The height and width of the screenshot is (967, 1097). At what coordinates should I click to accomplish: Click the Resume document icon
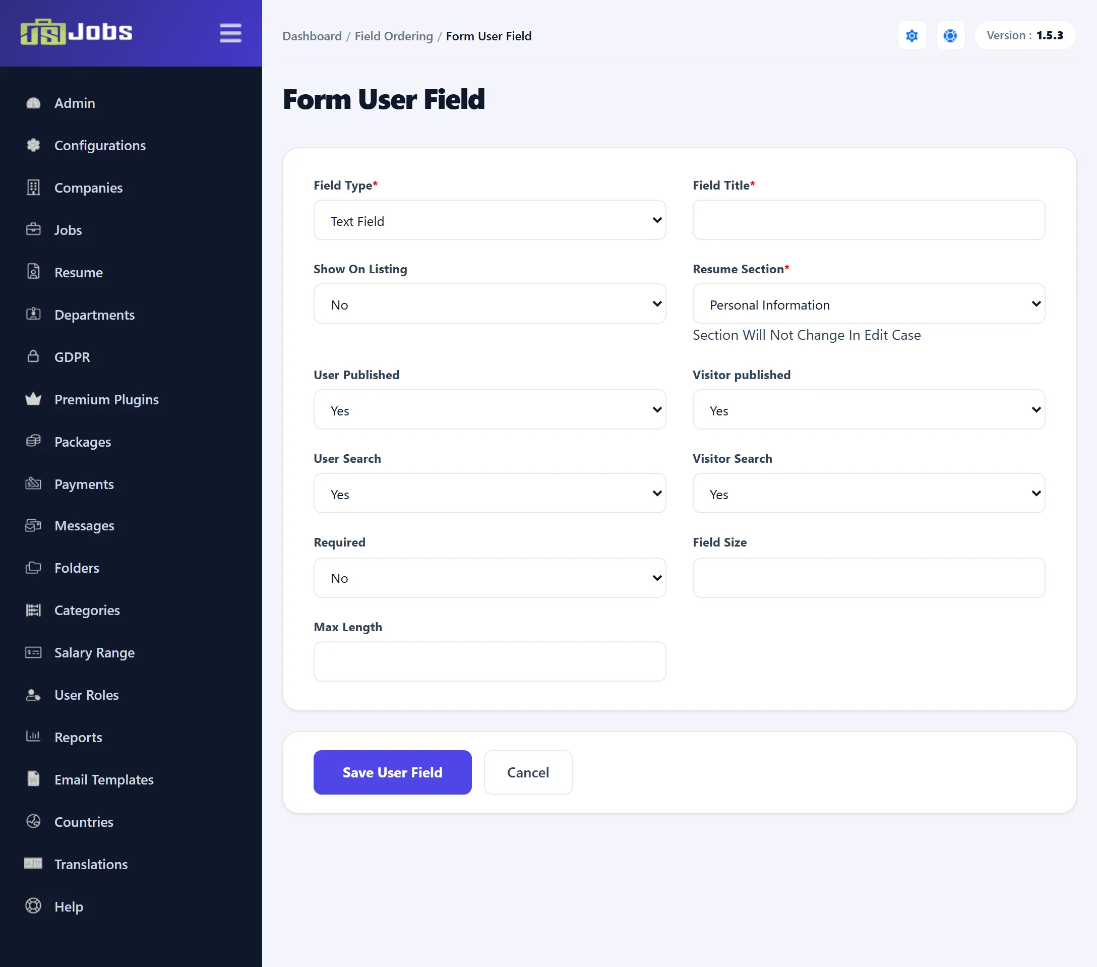[x=33, y=272]
